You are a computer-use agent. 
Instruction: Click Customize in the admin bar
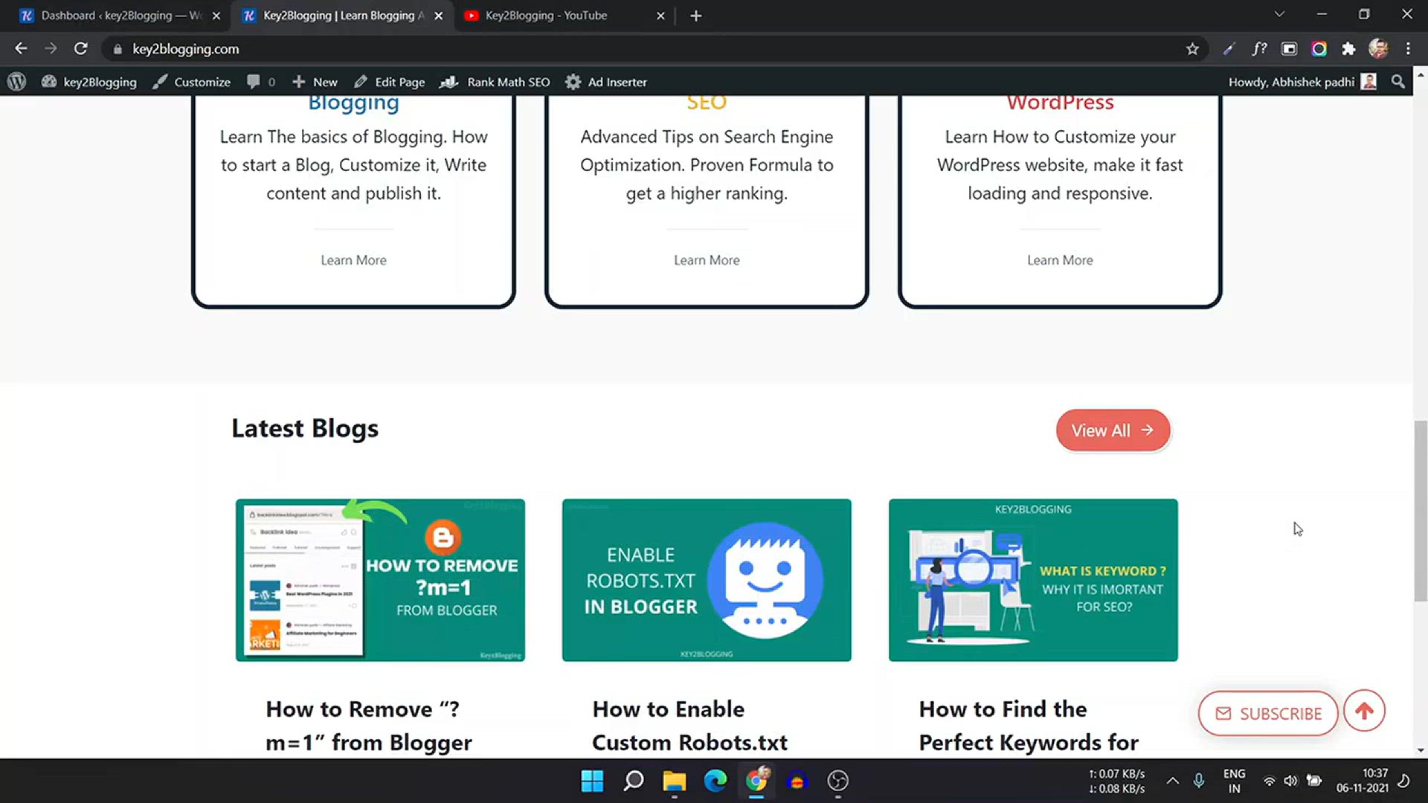pos(192,82)
